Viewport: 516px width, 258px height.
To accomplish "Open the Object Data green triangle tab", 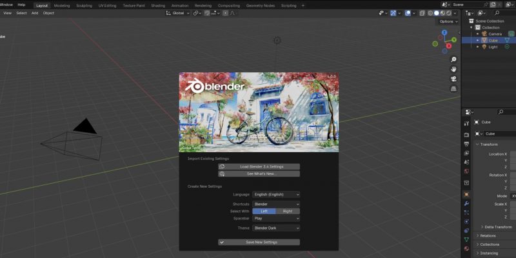I will coord(466,239).
